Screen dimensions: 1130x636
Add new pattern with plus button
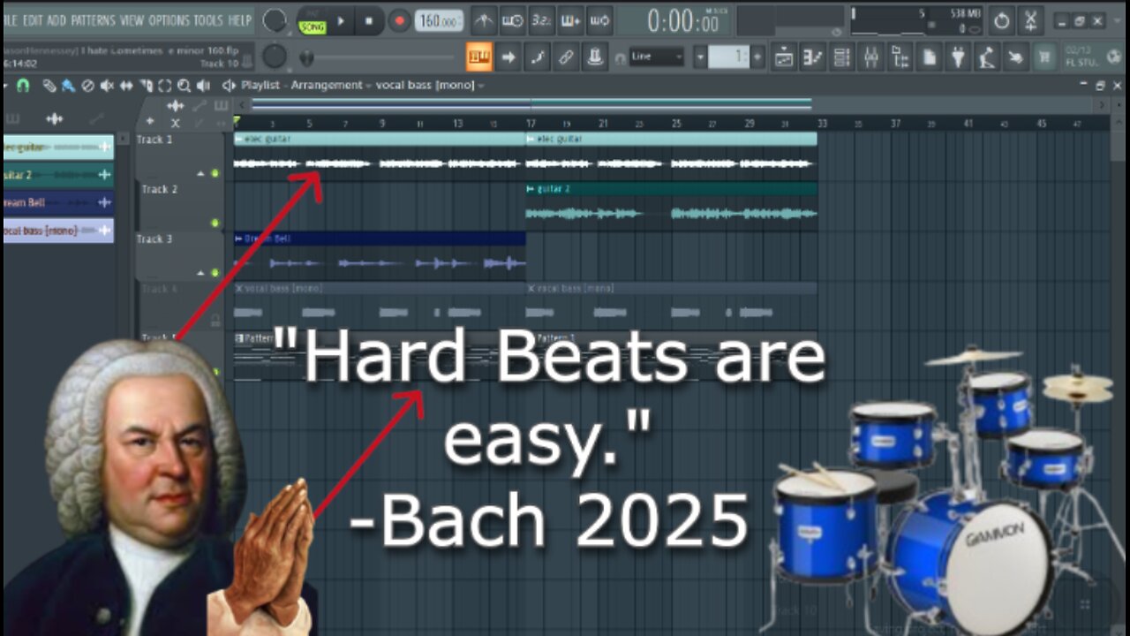point(757,57)
